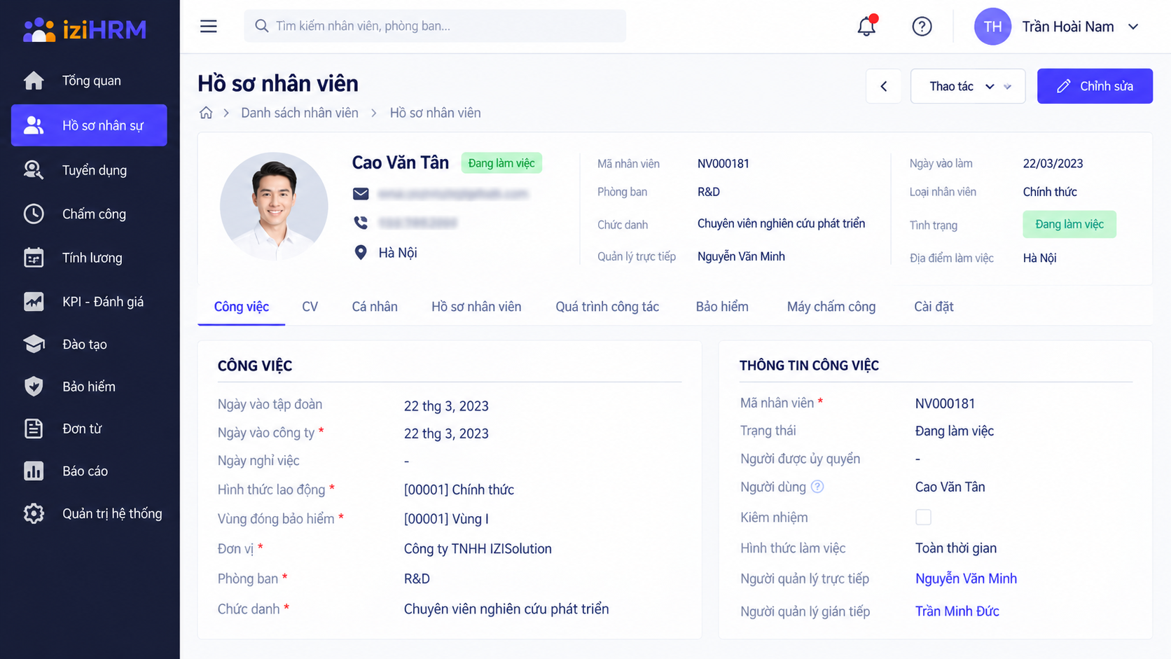Viewport: 1171px width, 659px height.
Task: Open the Nguyễn Văn Minh manager link
Action: pos(966,578)
